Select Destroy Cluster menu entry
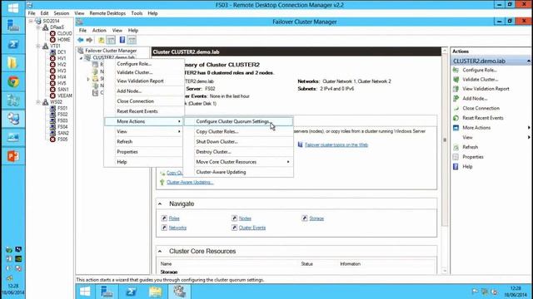Image resolution: width=533 pixels, height=299 pixels. [238, 152]
